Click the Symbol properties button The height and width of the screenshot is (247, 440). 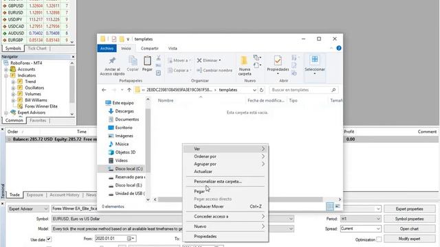(x=410, y=219)
